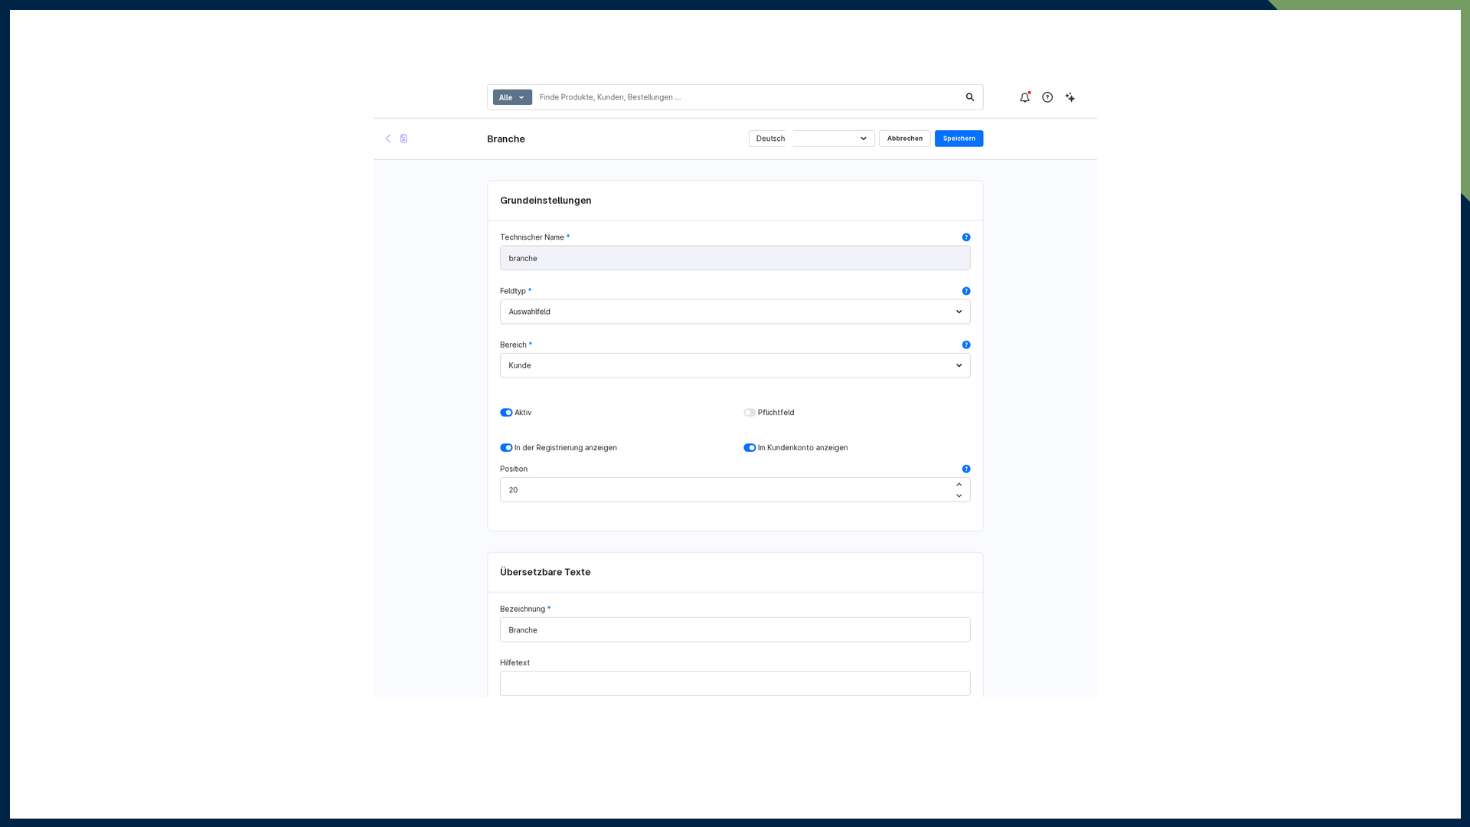The width and height of the screenshot is (1470, 827).
Task: Open the Bereich Kunde dropdown
Action: click(735, 365)
